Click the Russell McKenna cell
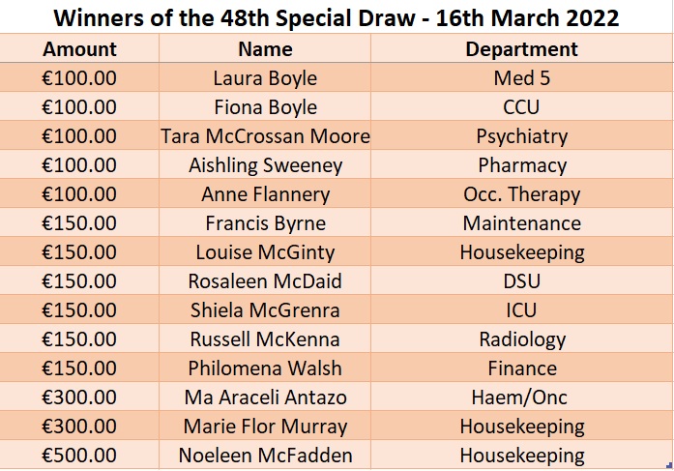Image resolution: width=674 pixels, height=471 pixels. (x=265, y=339)
